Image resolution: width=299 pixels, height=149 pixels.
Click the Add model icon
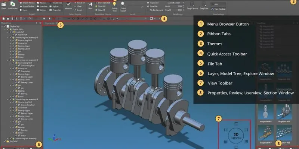(12, 4)
